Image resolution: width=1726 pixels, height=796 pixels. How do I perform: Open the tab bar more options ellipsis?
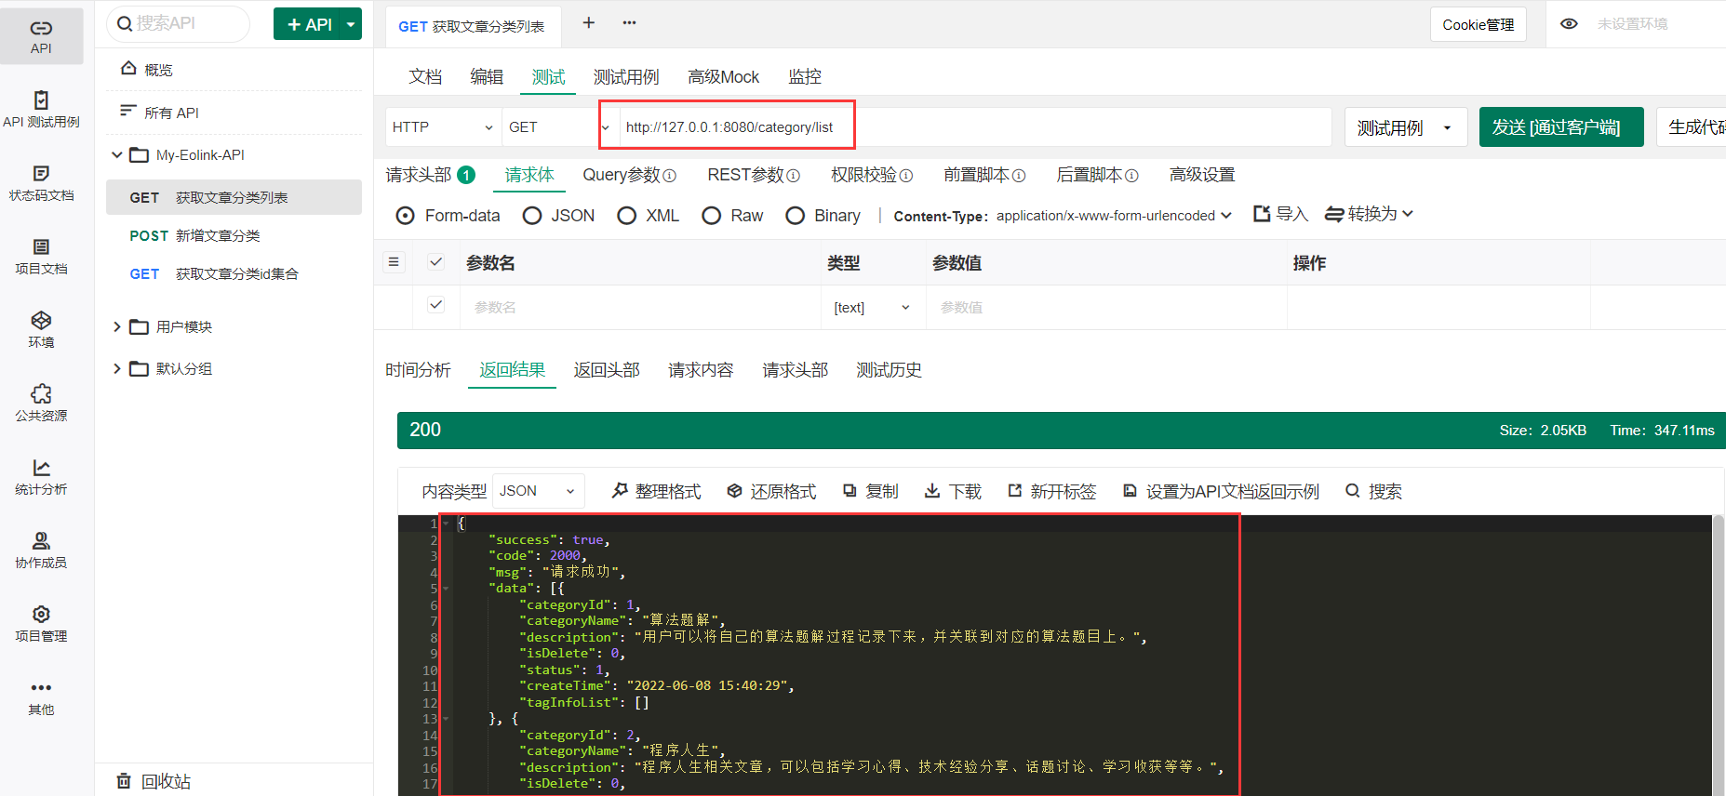tap(630, 23)
